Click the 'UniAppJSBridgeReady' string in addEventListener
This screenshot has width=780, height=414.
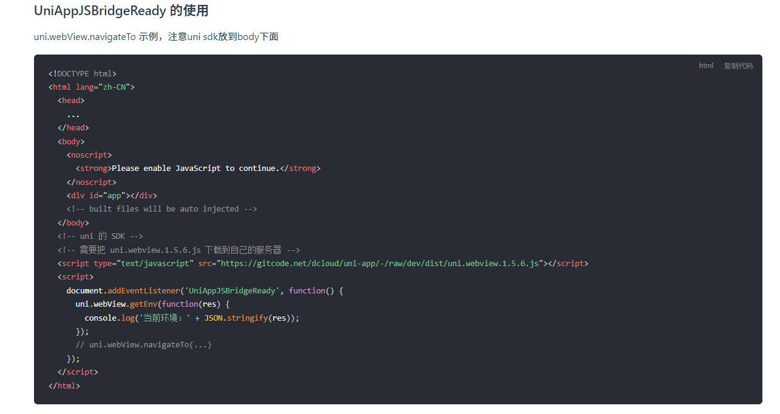click(232, 291)
